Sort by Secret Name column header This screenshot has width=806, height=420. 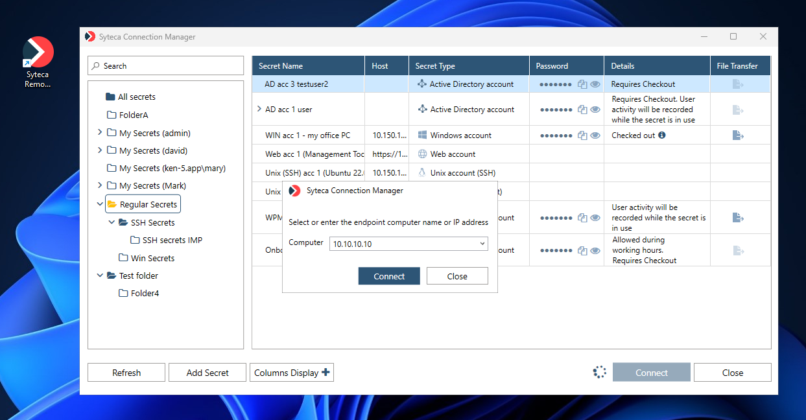(x=281, y=66)
